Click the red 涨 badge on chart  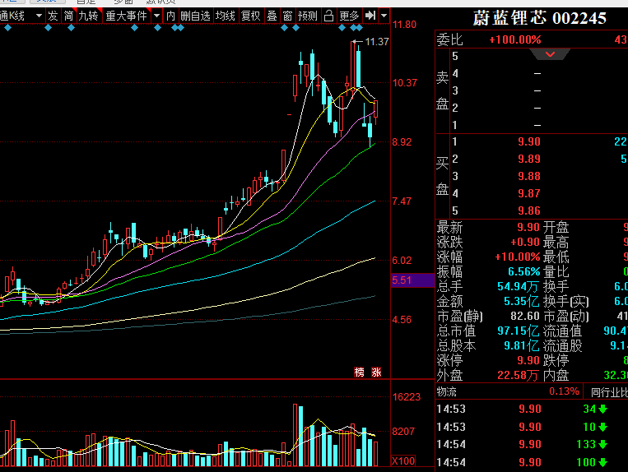pyautogui.click(x=376, y=373)
